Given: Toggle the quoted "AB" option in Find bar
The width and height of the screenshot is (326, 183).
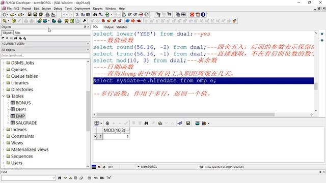Looking at the screenshot, I should pos(108,178).
